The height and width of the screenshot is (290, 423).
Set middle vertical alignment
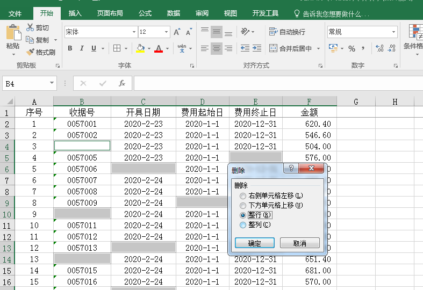tap(217, 32)
